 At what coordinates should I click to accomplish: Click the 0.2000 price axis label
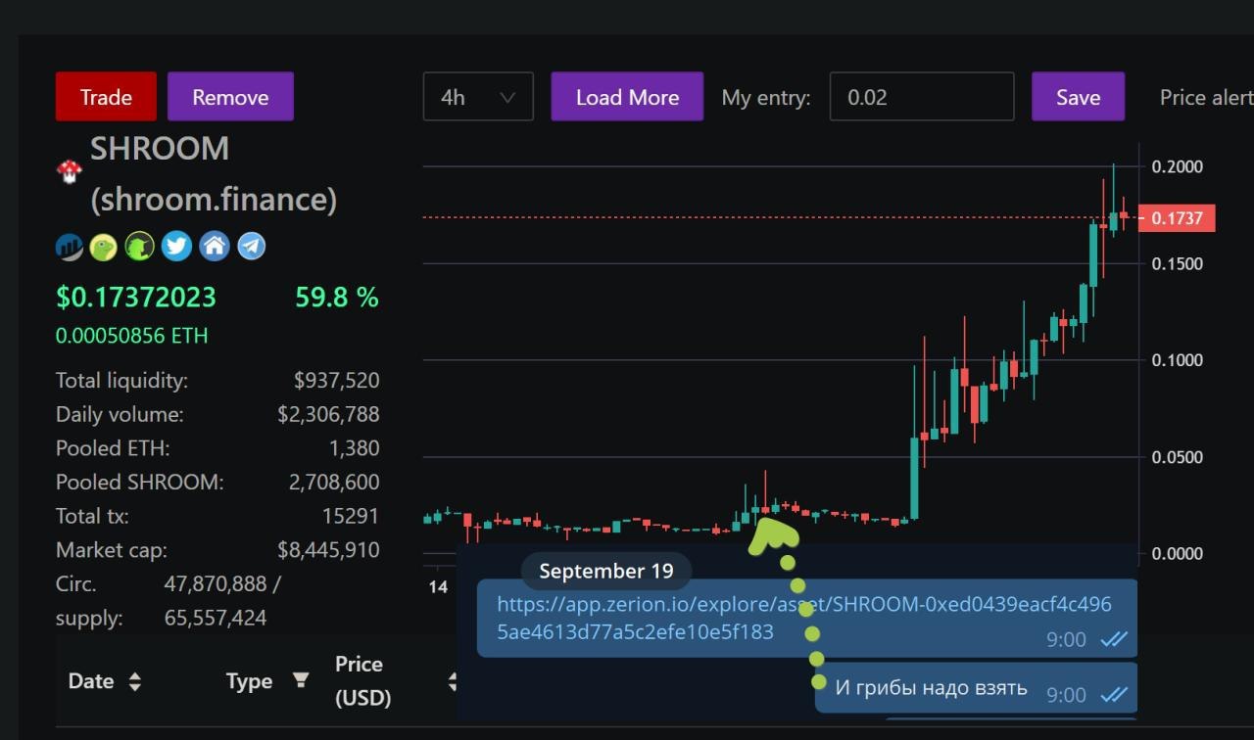(1178, 166)
